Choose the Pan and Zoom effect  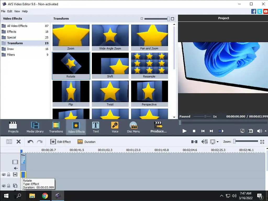tap(149, 37)
